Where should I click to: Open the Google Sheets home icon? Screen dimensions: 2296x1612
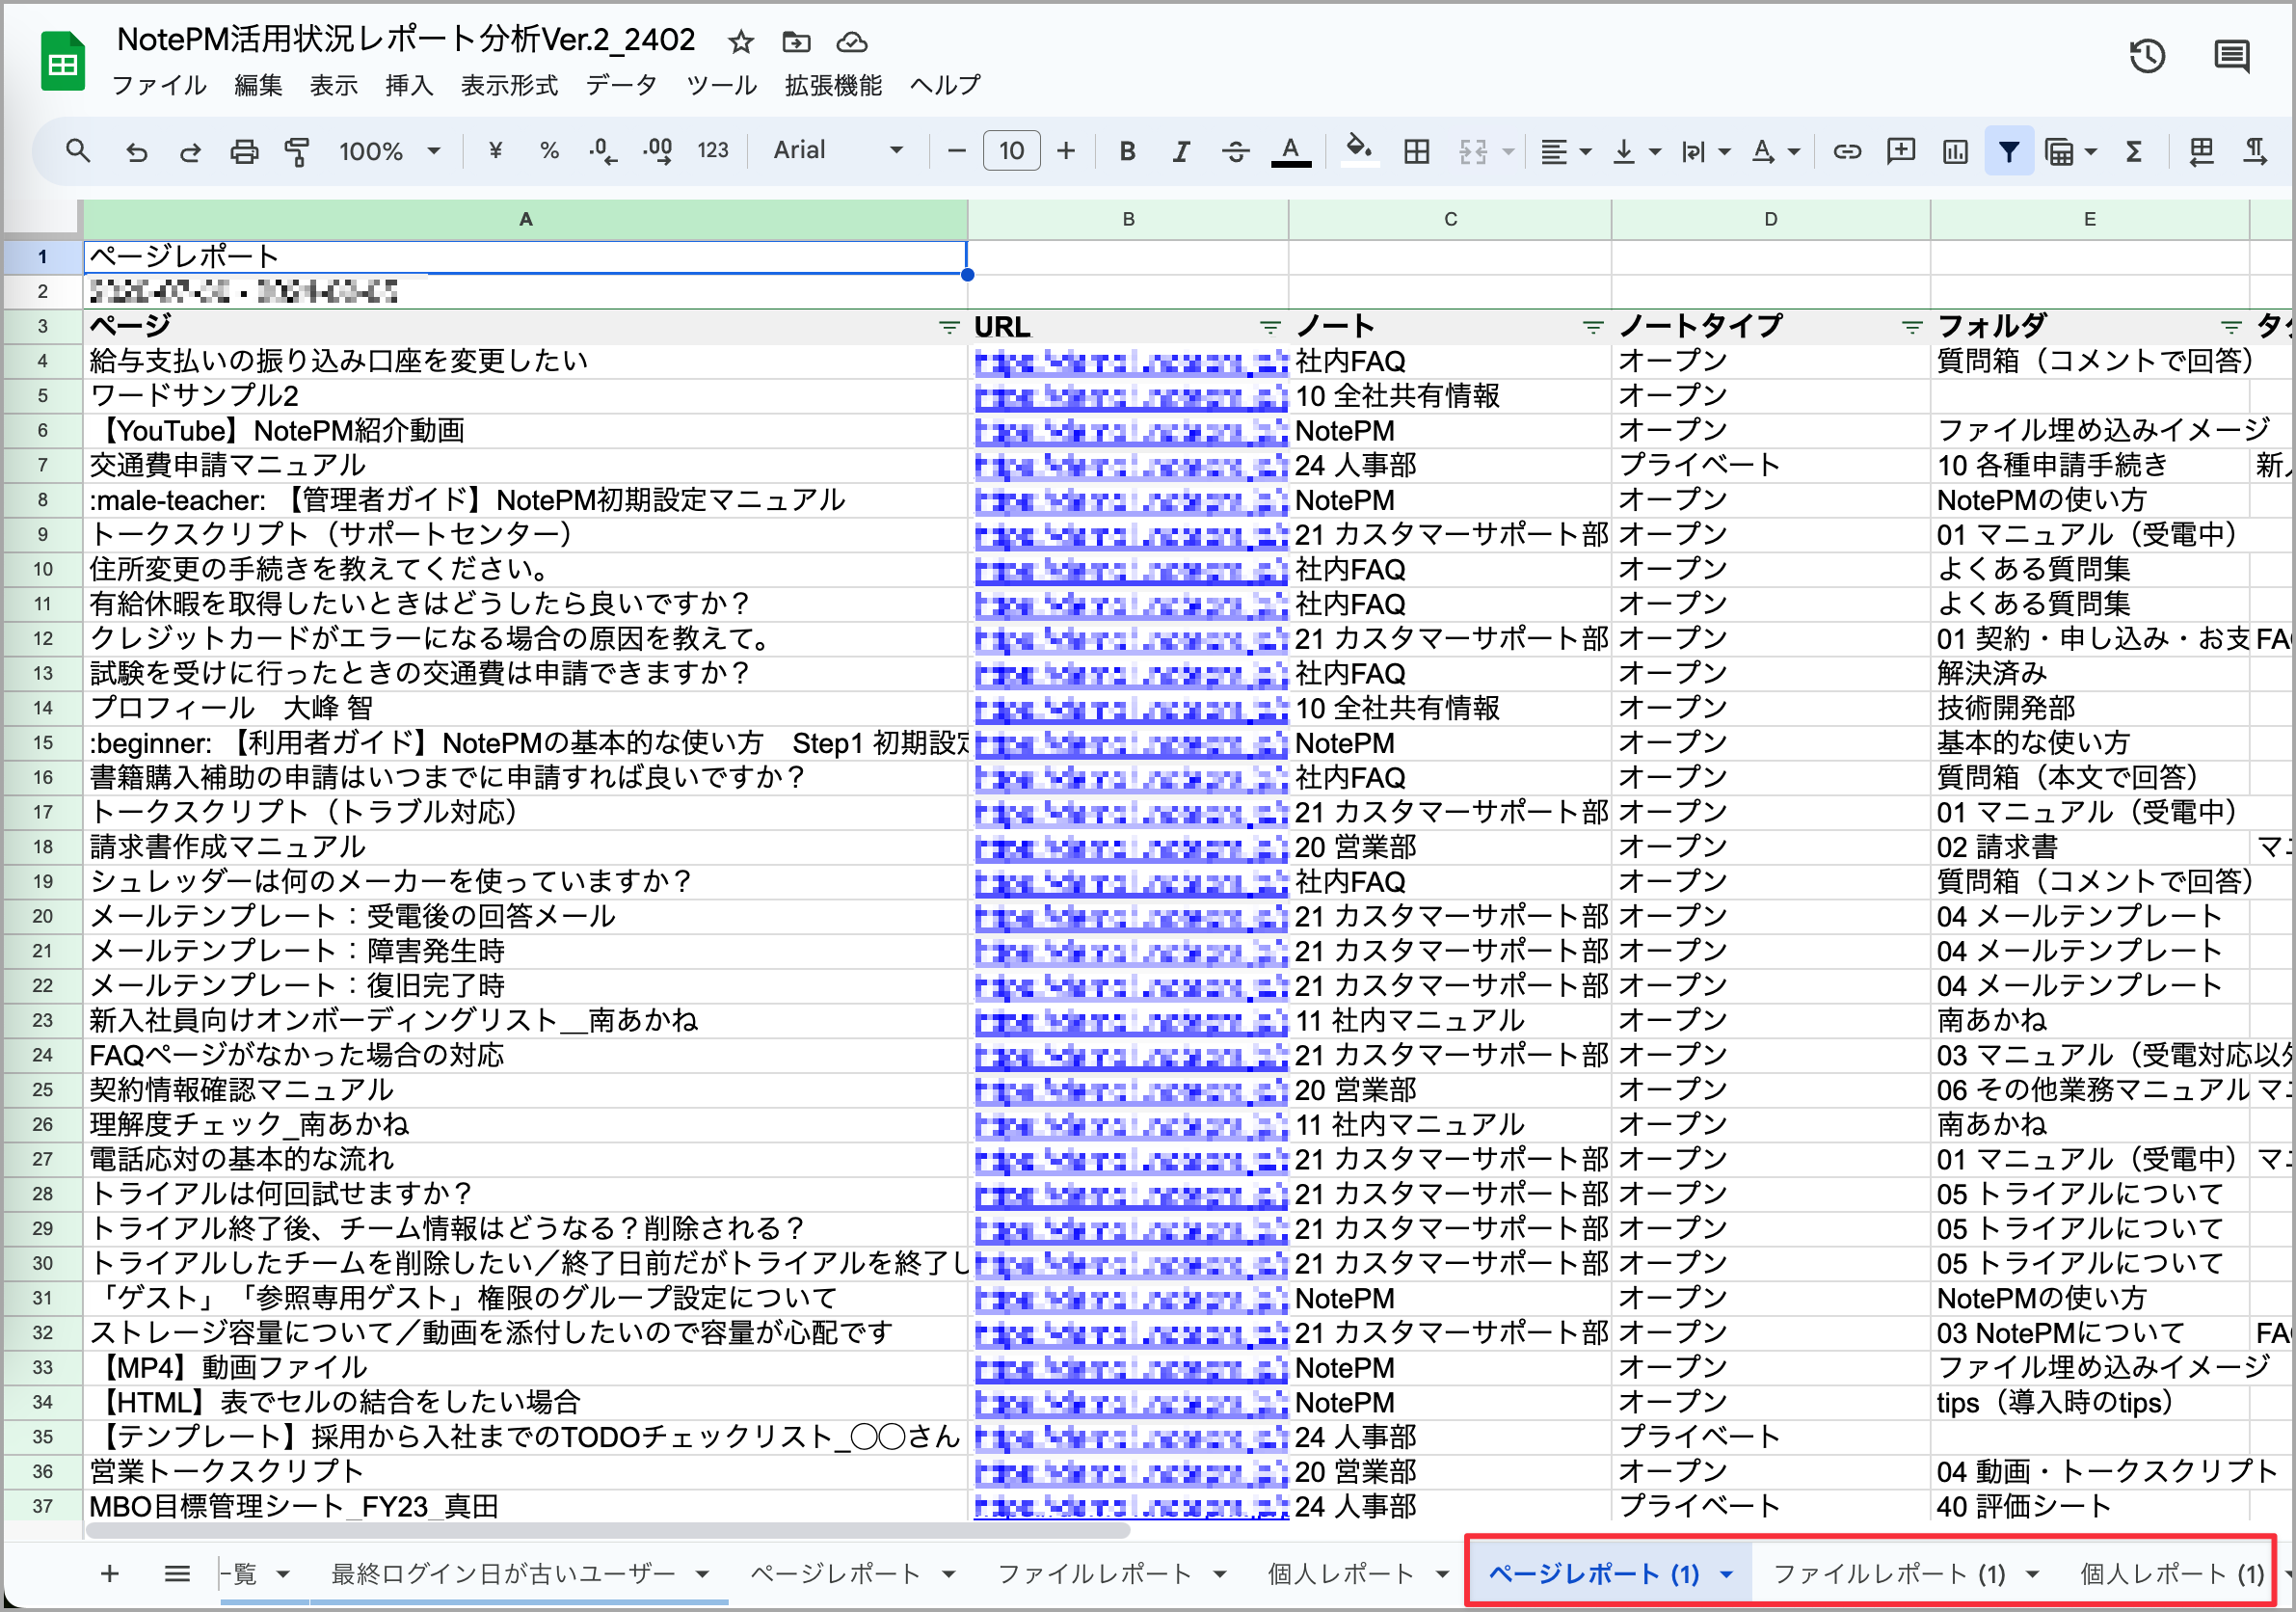63,61
